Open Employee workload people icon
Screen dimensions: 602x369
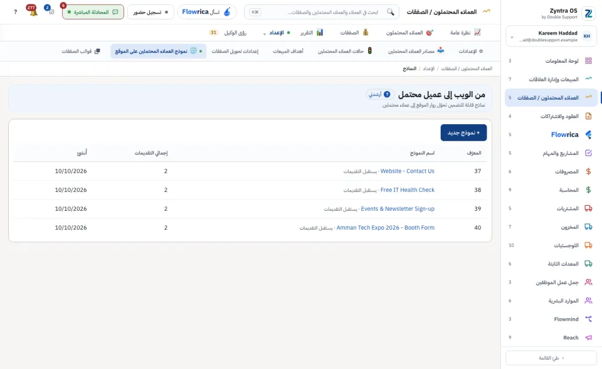click(588, 282)
